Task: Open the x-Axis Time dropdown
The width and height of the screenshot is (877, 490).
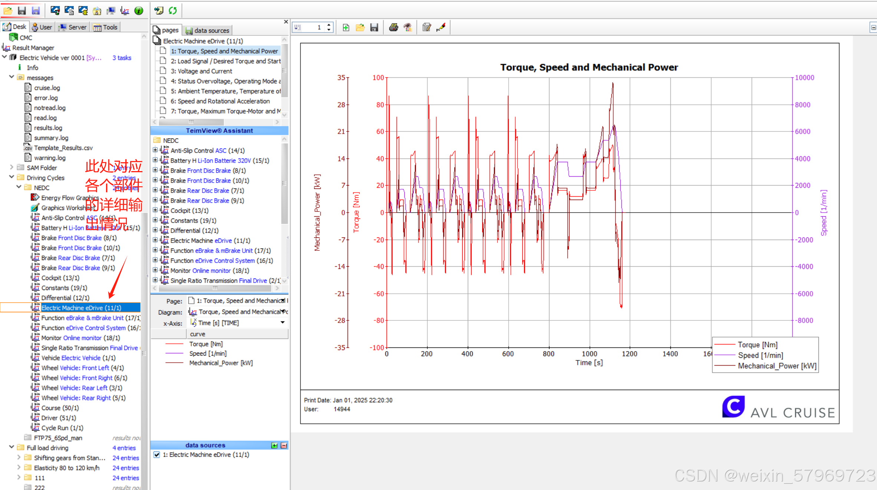Action: [283, 323]
